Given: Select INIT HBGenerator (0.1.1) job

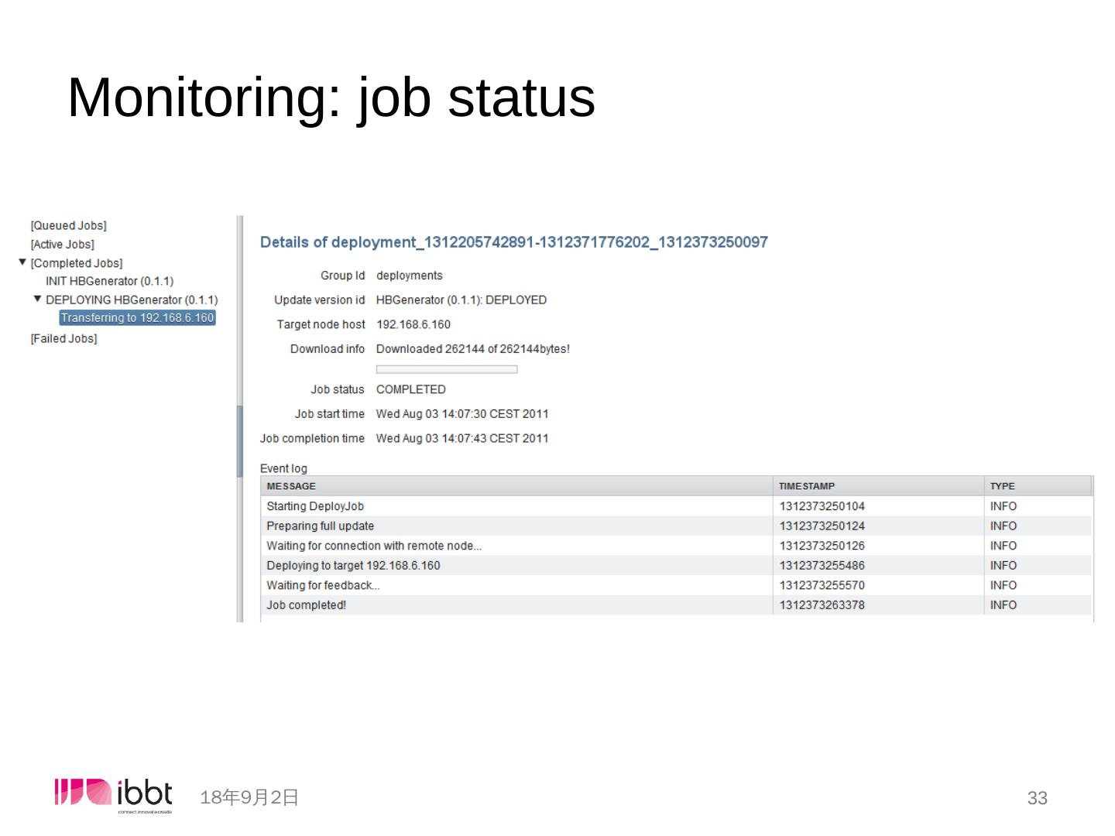Looking at the screenshot, I should (109, 281).
